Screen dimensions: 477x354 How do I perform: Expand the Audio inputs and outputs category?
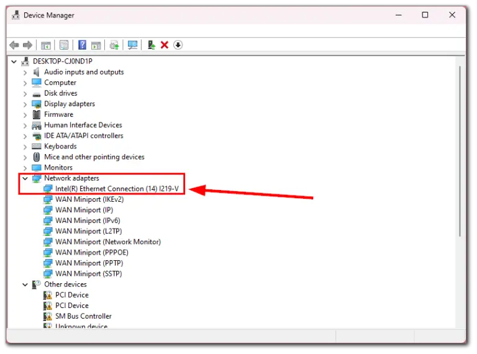click(x=25, y=73)
